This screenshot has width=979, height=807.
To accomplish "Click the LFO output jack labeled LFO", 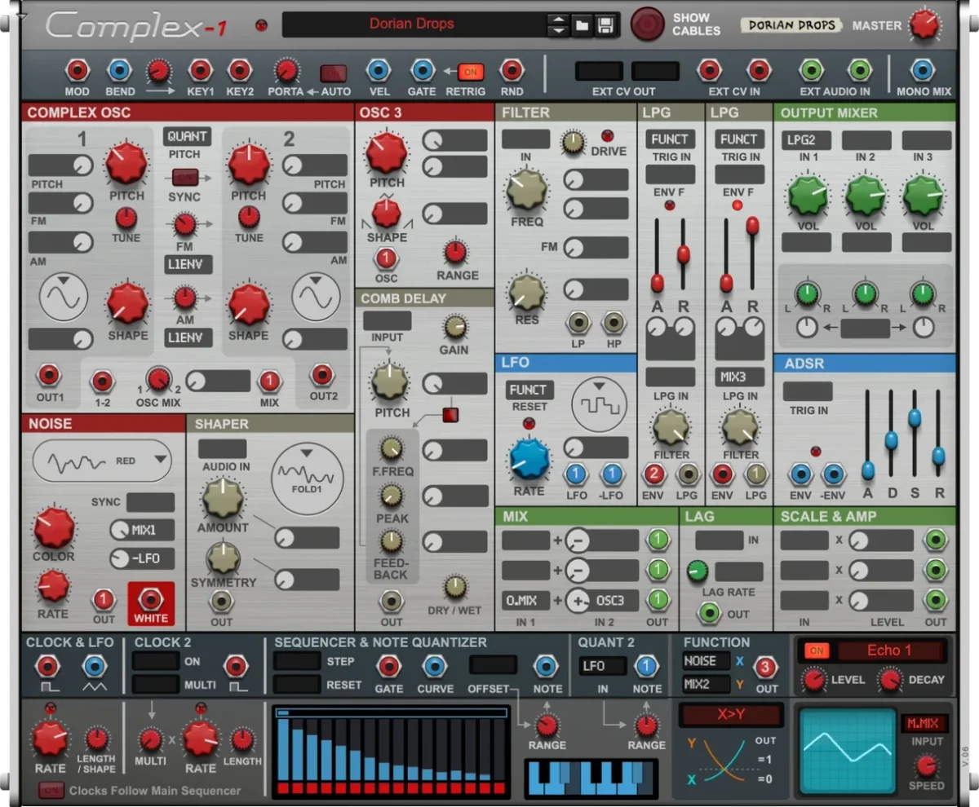I will tap(577, 474).
